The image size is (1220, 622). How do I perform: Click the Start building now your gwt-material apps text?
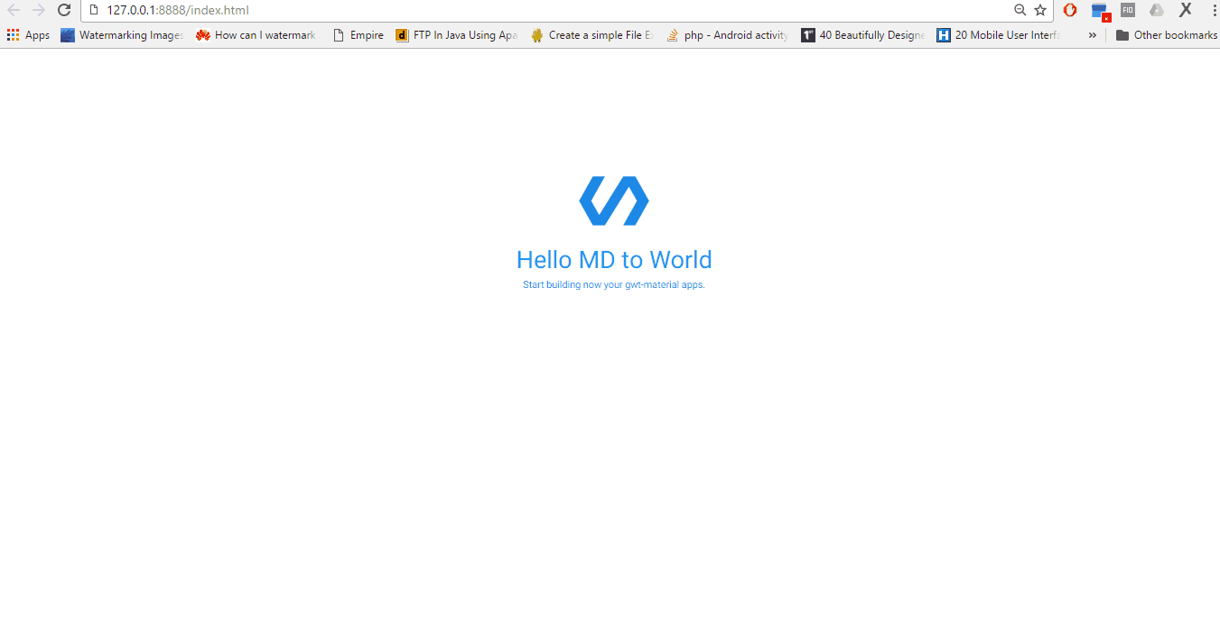point(614,284)
